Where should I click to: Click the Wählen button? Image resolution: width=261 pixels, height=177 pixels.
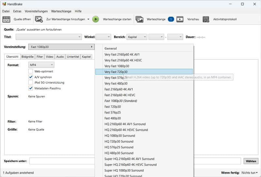pyautogui.click(x=251, y=161)
